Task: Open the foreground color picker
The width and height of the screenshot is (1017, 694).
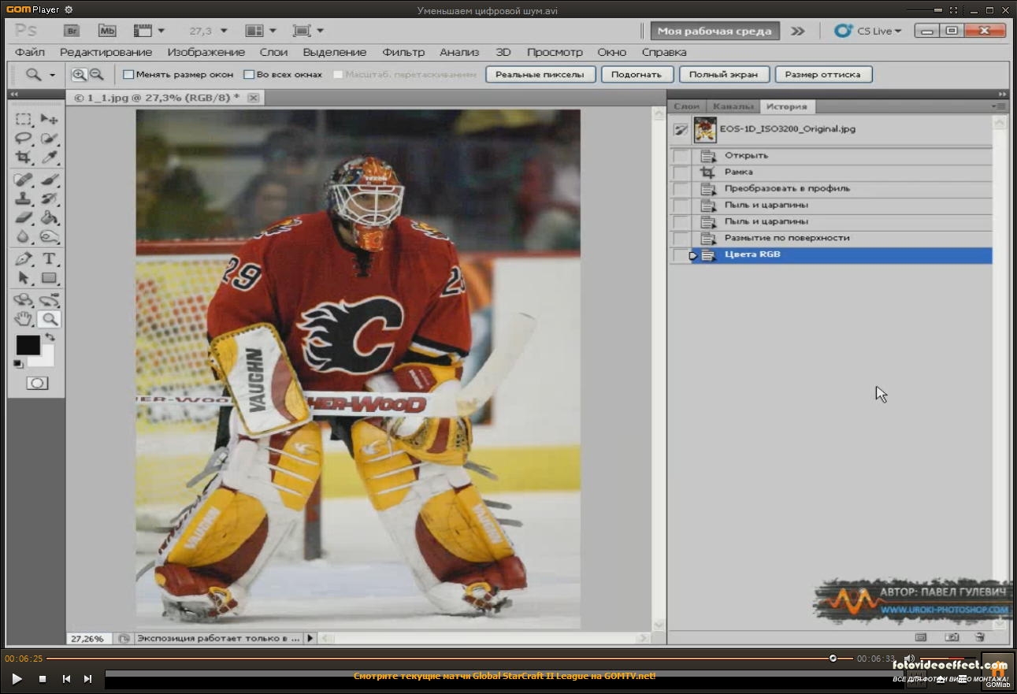Action: click(28, 345)
